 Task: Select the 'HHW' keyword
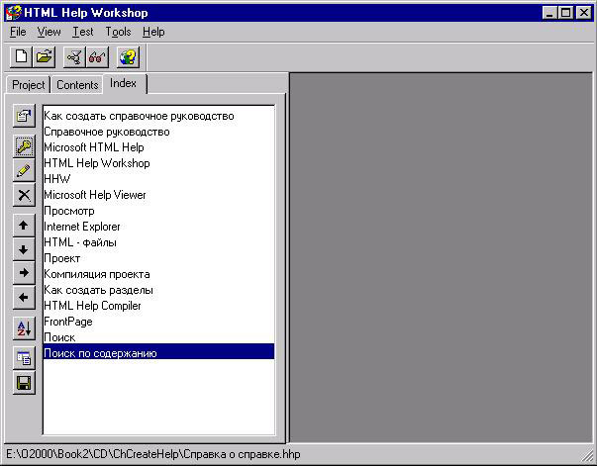pos(158,179)
